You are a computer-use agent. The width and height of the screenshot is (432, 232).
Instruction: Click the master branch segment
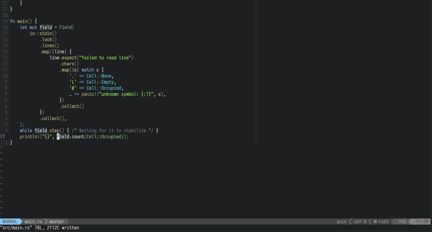[56, 222]
